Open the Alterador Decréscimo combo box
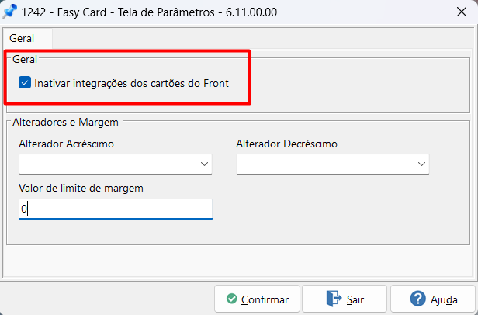Image resolution: width=478 pixels, height=315 pixels. click(x=326, y=164)
